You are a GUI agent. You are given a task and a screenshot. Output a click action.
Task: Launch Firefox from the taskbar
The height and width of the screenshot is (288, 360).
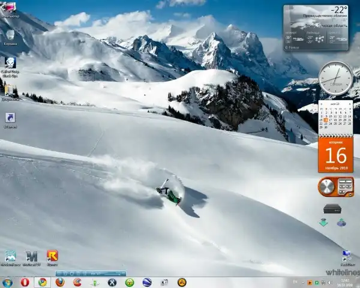coord(59,282)
